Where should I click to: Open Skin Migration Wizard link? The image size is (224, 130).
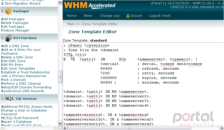click(x=21, y=3)
